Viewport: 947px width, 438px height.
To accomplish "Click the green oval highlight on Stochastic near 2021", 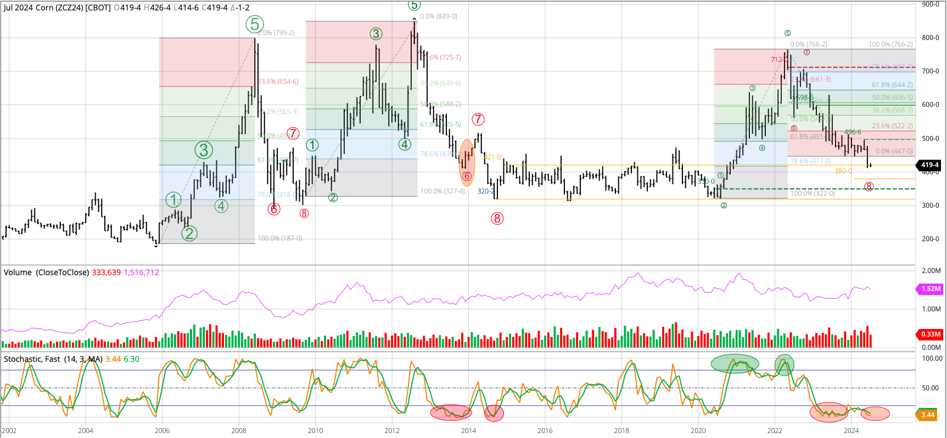I will [x=735, y=363].
